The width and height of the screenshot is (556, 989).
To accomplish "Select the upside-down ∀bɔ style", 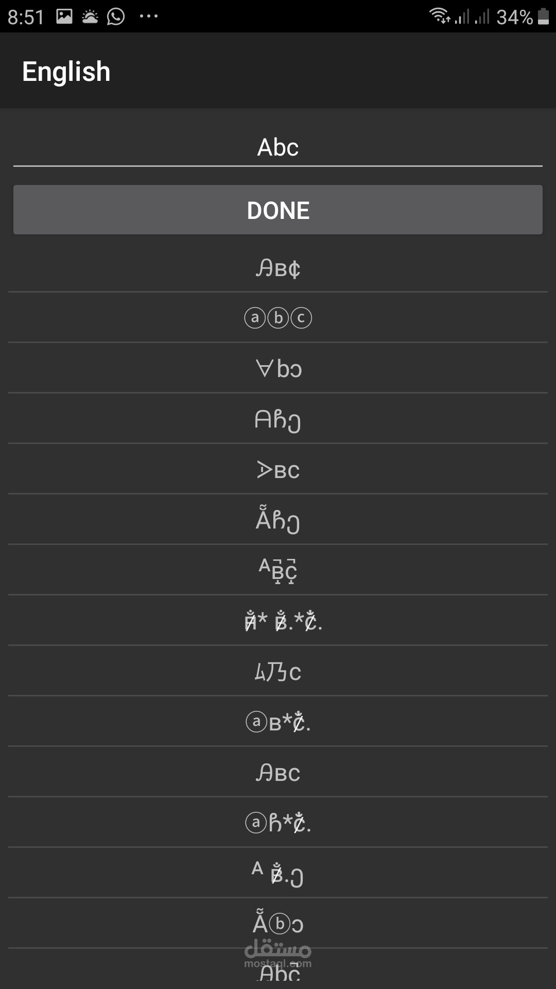I will 278,368.
